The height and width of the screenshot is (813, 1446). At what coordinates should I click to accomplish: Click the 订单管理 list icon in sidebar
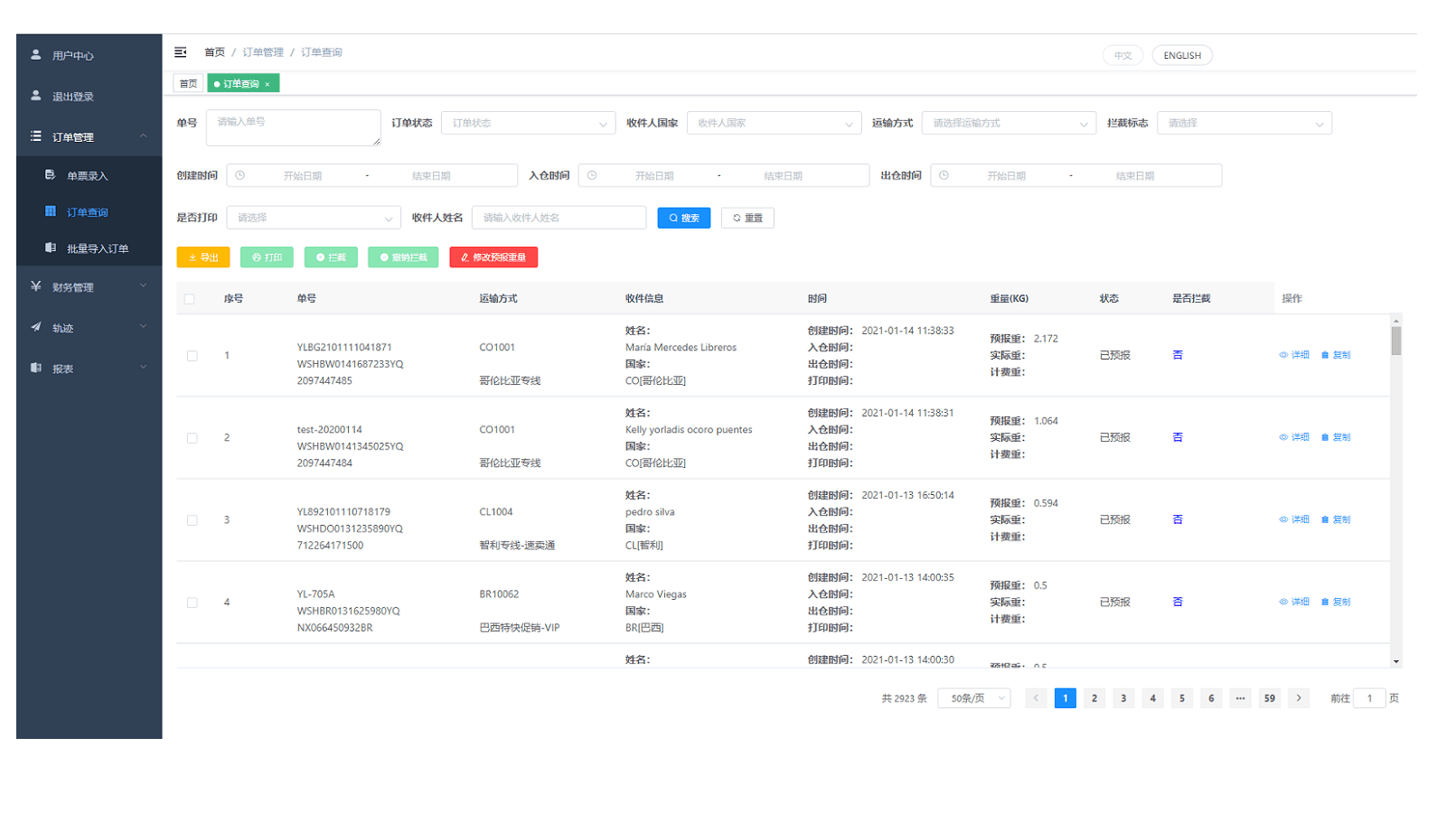[35, 136]
